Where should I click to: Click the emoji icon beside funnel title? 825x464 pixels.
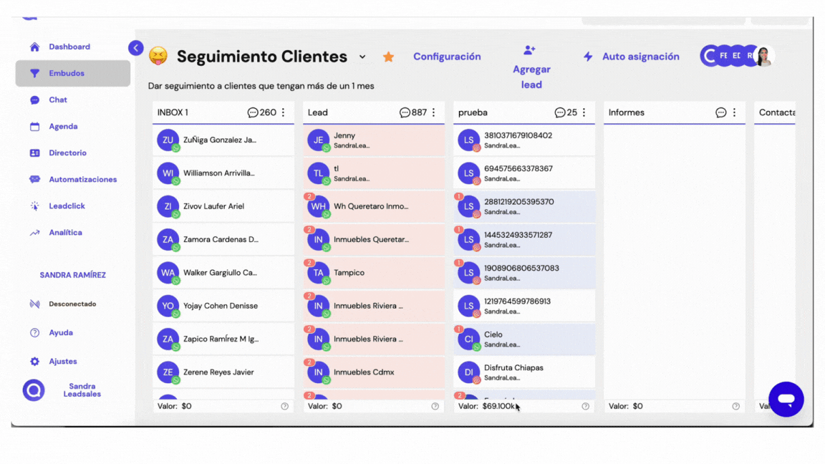pyautogui.click(x=158, y=56)
